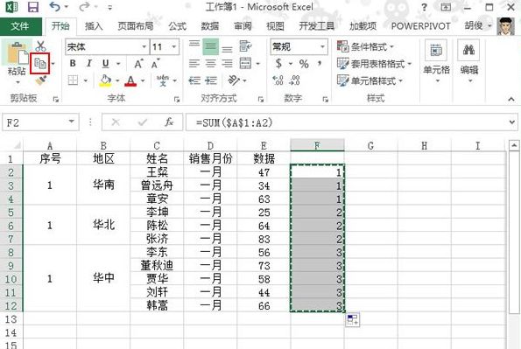Open 条件格式 conditional formatting
Image resolution: width=521 pixels, height=349 pixels.
click(365, 47)
